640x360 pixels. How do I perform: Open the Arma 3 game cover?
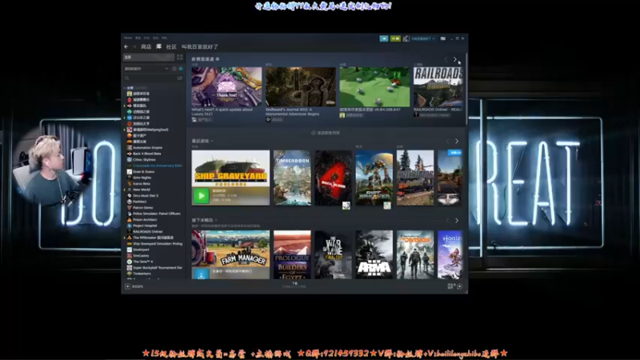click(x=374, y=254)
